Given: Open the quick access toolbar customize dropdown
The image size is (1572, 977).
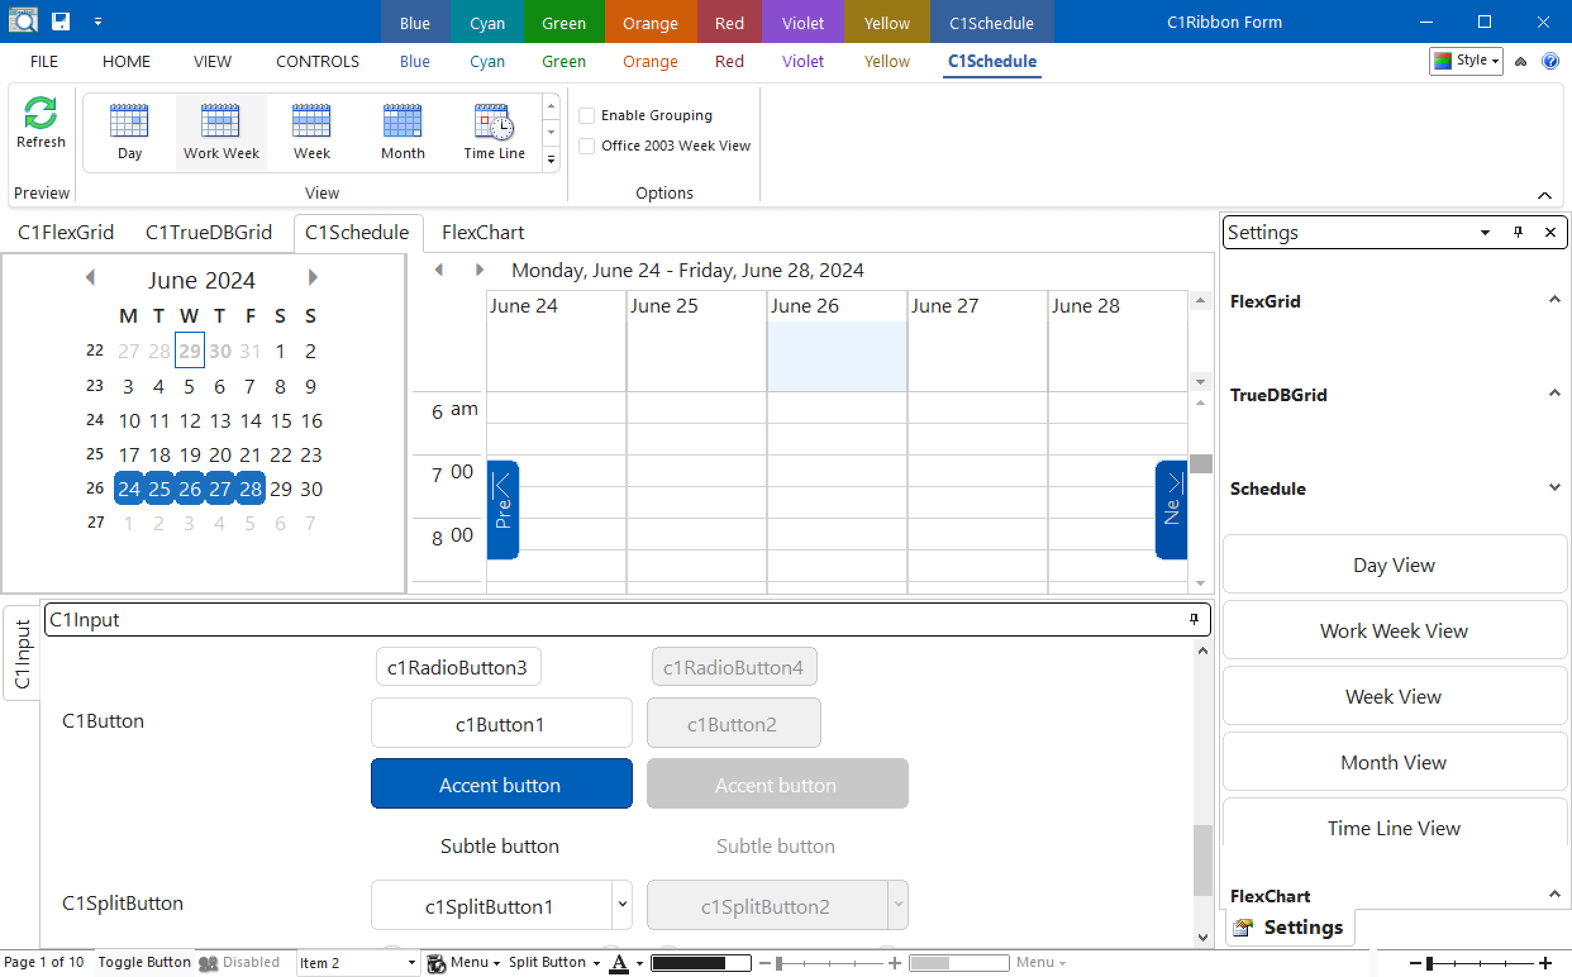Looking at the screenshot, I should tap(97, 22).
